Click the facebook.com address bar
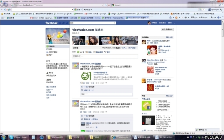Viewport: 224px width, 140px height. [x=57, y=5]
